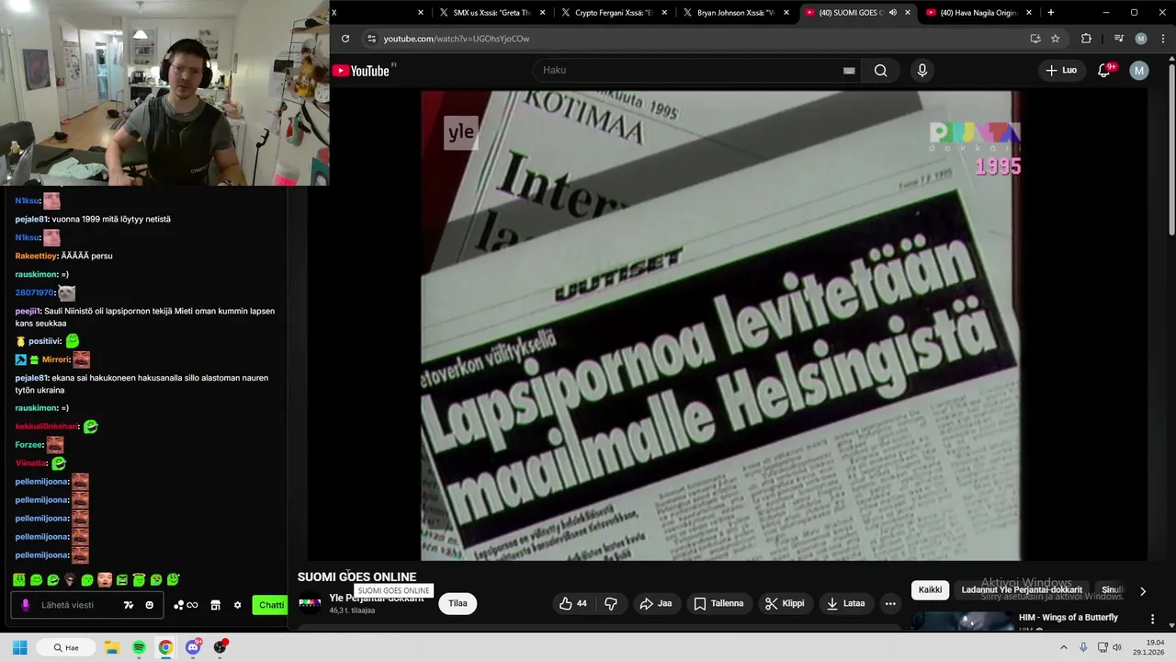Pick the sunglasses face emote in quick row
Viewport: 1176px width, 662px height.
70,580
